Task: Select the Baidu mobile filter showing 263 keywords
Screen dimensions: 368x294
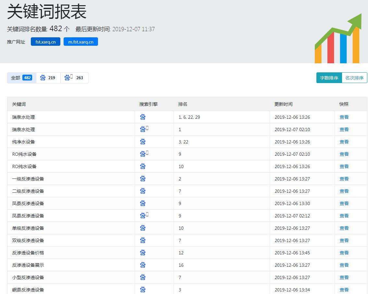Action: pos(74,78)
